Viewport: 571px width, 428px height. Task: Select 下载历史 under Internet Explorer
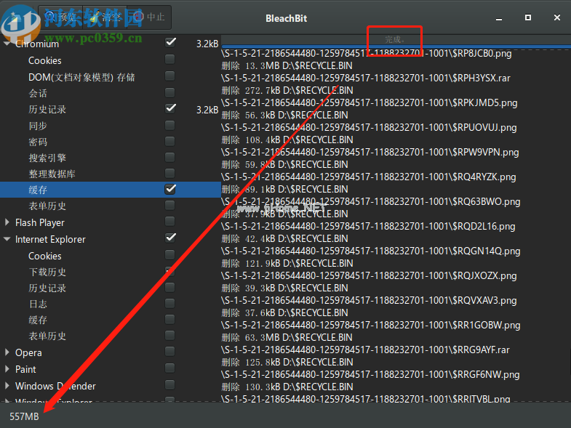(x=47, y=272)
